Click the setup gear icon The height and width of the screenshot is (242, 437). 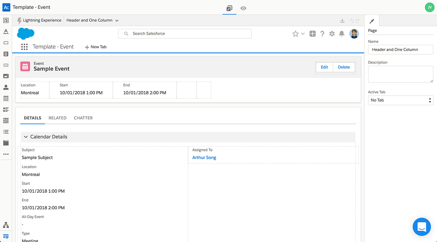point(331,33)
